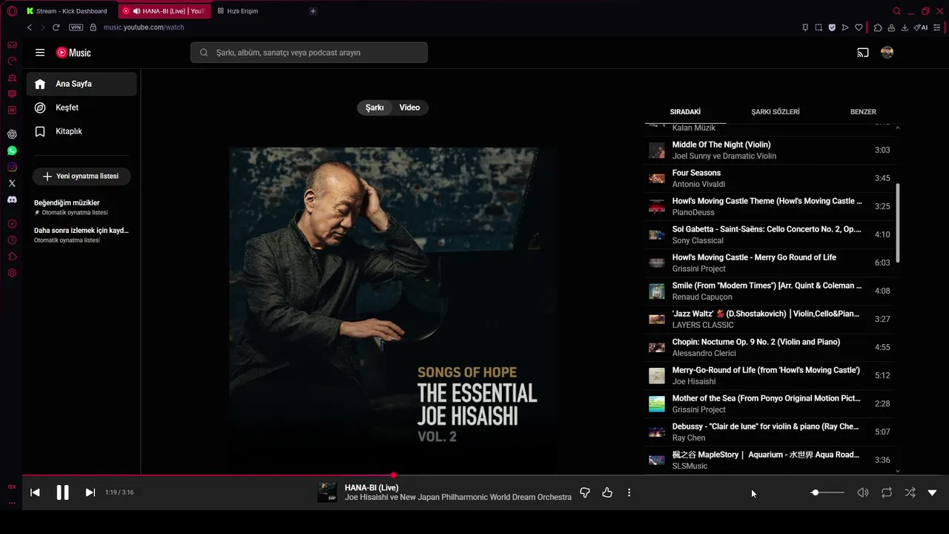
Task: Open the YouTube Music hamburger menu
Action: pos(40,53)
